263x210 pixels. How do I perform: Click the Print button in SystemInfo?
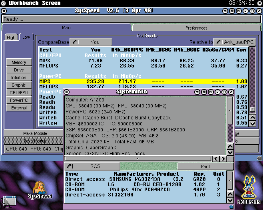205,166
